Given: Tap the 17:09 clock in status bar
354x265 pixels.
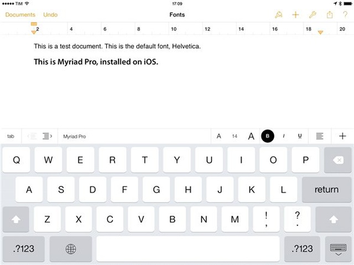Looking at the screenshot, I should (x=177, y=4).
